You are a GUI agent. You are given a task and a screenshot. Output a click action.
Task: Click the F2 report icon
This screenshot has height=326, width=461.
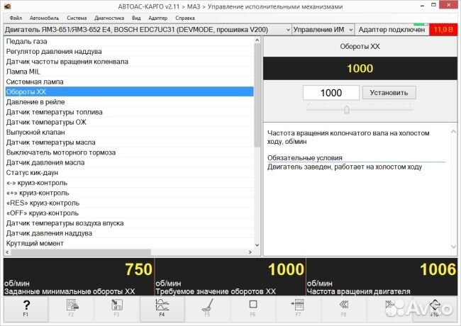coord(71,310)
